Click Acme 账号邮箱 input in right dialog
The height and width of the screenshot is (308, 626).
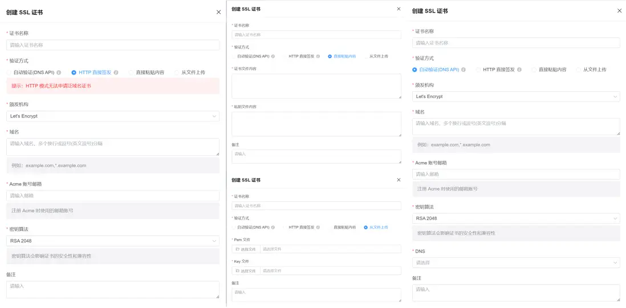coord(516,174)
